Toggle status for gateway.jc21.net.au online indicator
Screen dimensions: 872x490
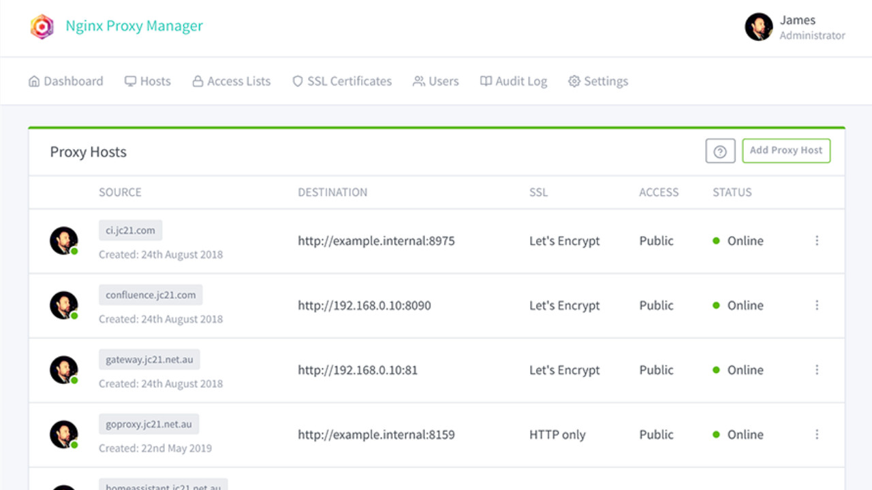pyautogui.click(x=715, y=370)
